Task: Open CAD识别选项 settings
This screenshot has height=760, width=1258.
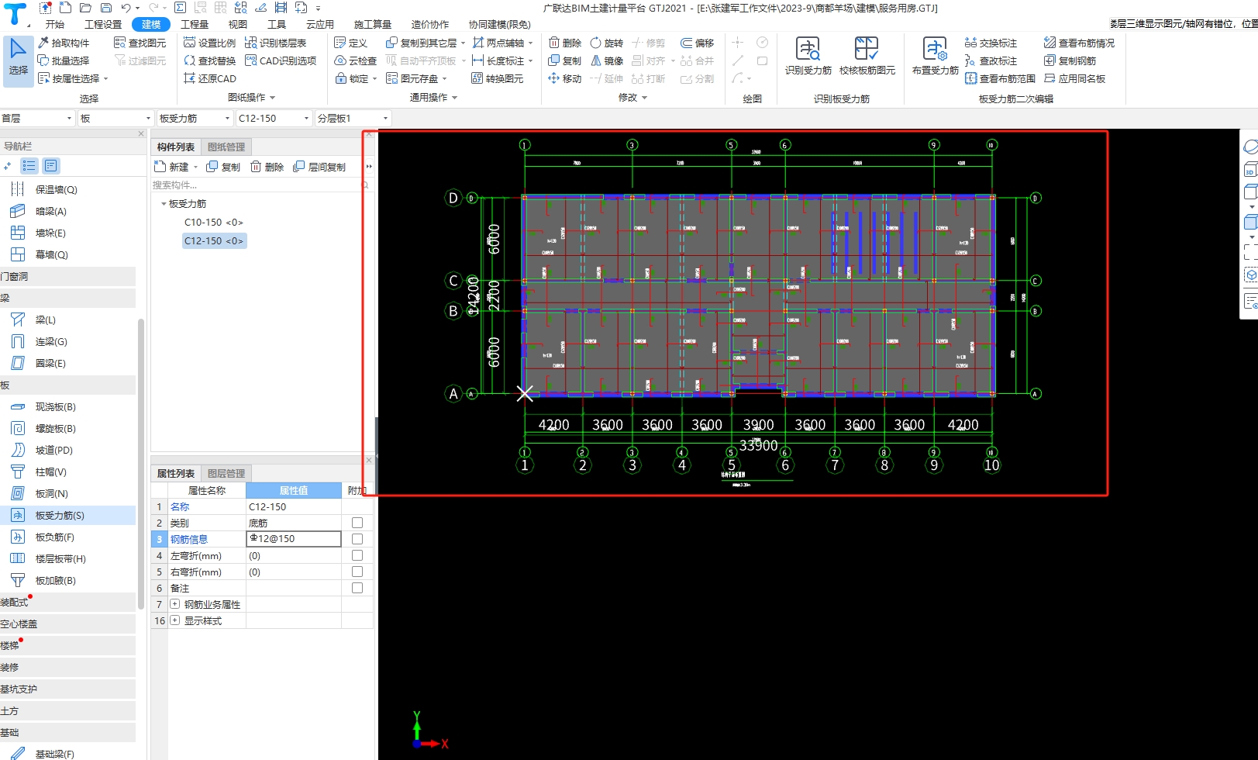Action: (x=281, y=60)
